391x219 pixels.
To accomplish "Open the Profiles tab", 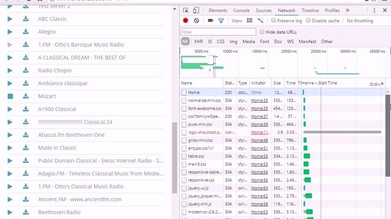I will tap(332, 10).
